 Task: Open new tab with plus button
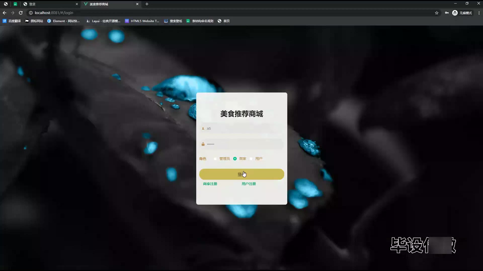(x=147, y=4)
